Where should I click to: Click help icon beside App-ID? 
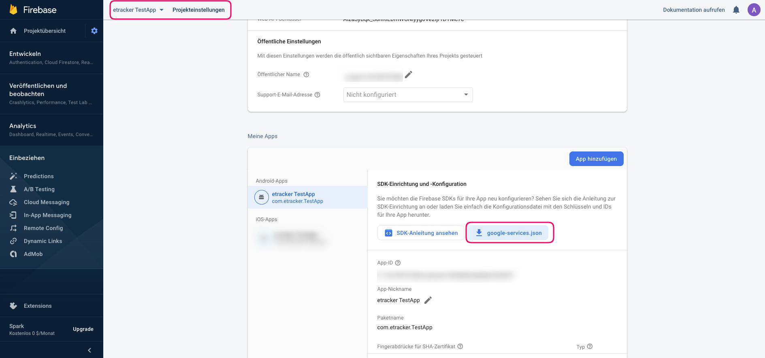(x=398, y=263)
